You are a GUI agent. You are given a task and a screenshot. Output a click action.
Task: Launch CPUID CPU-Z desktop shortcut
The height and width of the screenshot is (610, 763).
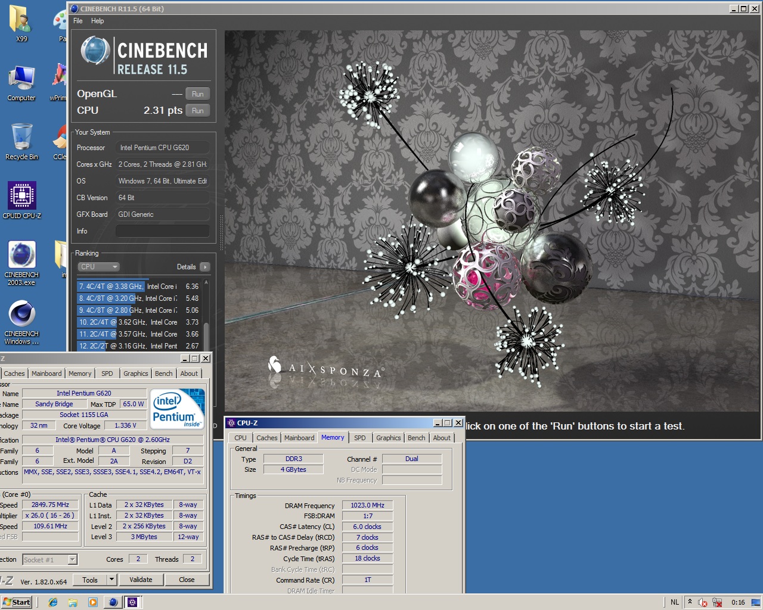21,200
